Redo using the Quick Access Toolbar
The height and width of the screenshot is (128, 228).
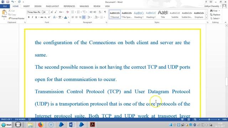[x=19, y=2]
